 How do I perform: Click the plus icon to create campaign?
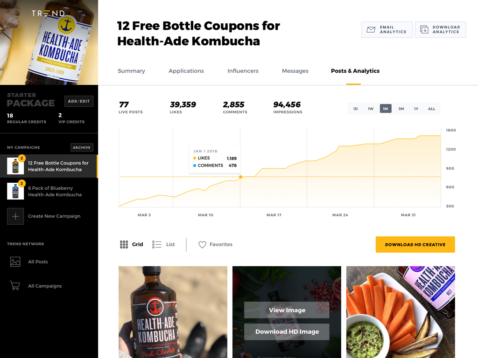pyautogui.click(x=15, y=216)
